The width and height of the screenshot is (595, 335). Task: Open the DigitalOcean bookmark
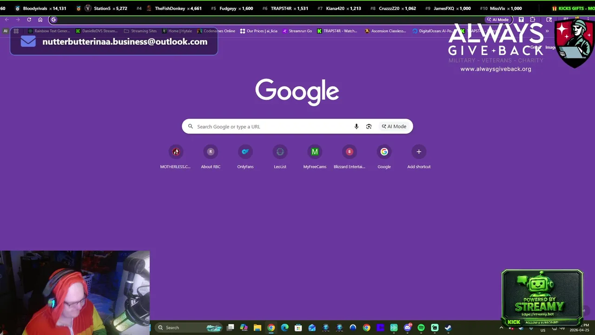[x=432, y=31]
